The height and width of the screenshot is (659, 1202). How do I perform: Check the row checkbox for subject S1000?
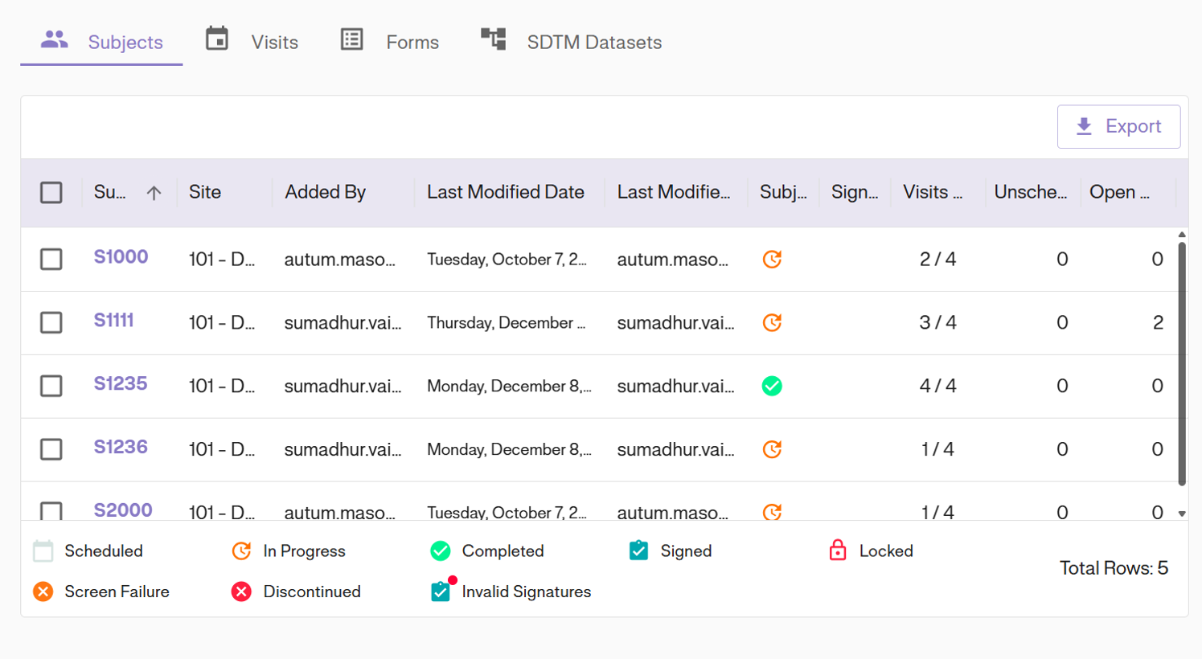coord(51,259)
